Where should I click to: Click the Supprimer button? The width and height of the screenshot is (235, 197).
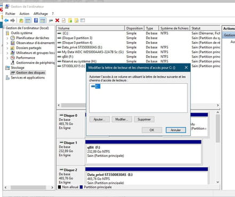(144, 120)
